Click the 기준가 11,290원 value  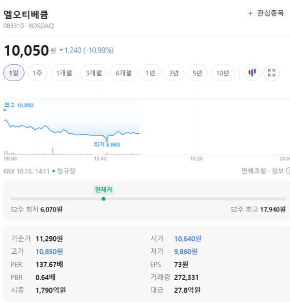pos(49,239)
